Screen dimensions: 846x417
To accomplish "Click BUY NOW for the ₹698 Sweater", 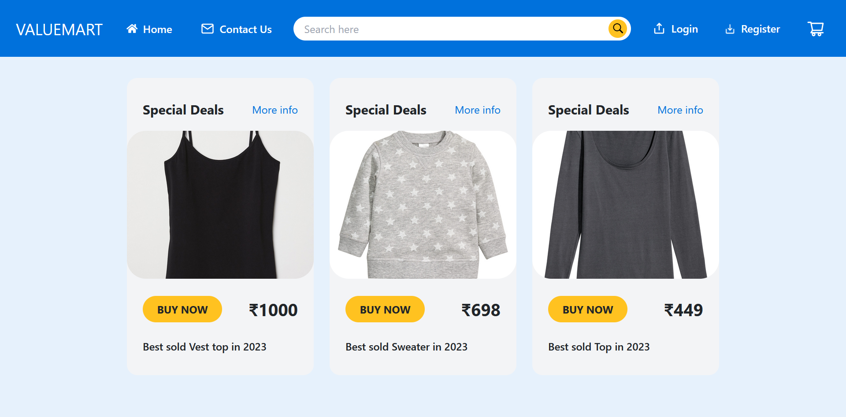I will tap(385, 309).
